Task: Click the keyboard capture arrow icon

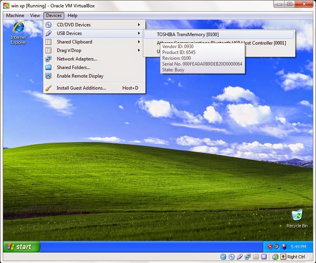Action: coord(283,256)
